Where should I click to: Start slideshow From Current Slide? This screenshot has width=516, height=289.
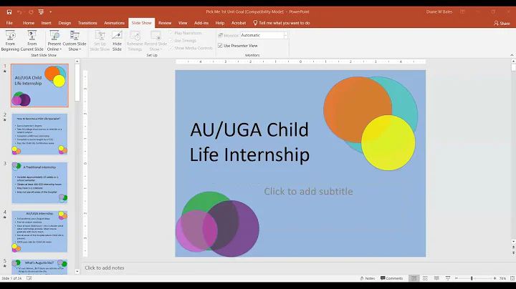pos(32,41)
